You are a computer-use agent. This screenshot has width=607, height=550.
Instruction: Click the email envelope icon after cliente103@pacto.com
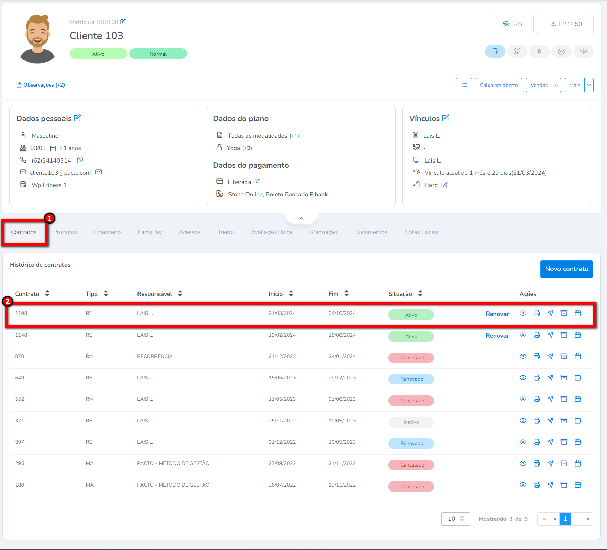tap(98, 172)
